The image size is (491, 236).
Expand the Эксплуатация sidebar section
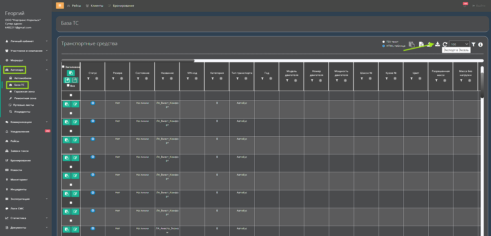[26, 199]
